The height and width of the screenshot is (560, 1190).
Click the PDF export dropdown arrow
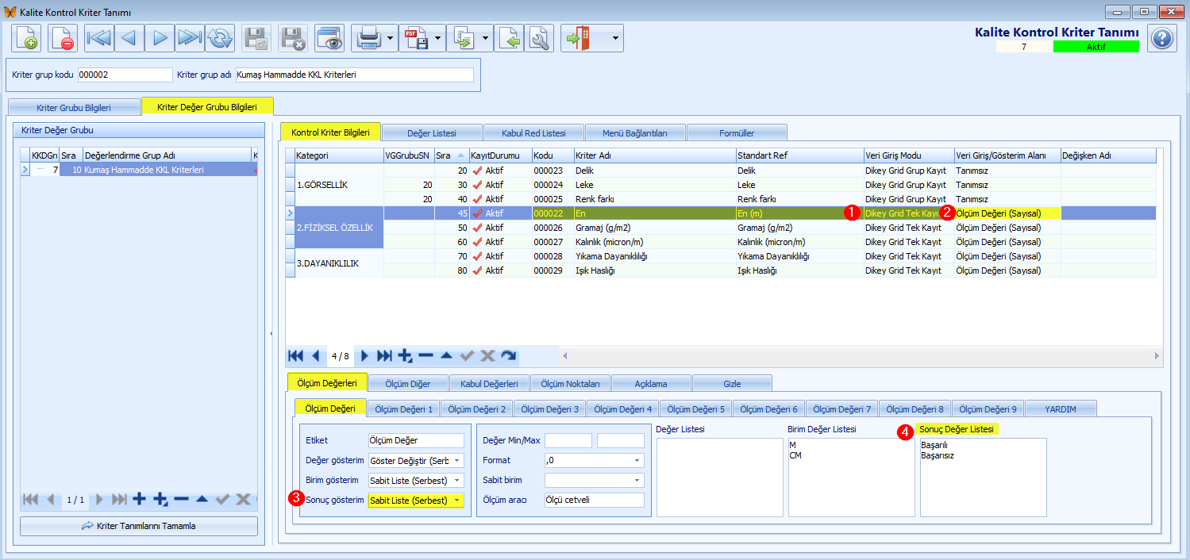coord(438,38)
